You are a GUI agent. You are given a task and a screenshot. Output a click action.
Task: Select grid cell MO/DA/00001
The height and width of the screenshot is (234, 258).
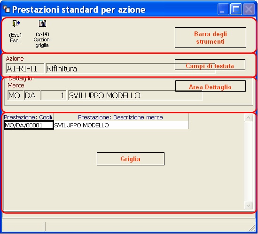[x=29, y=125]
